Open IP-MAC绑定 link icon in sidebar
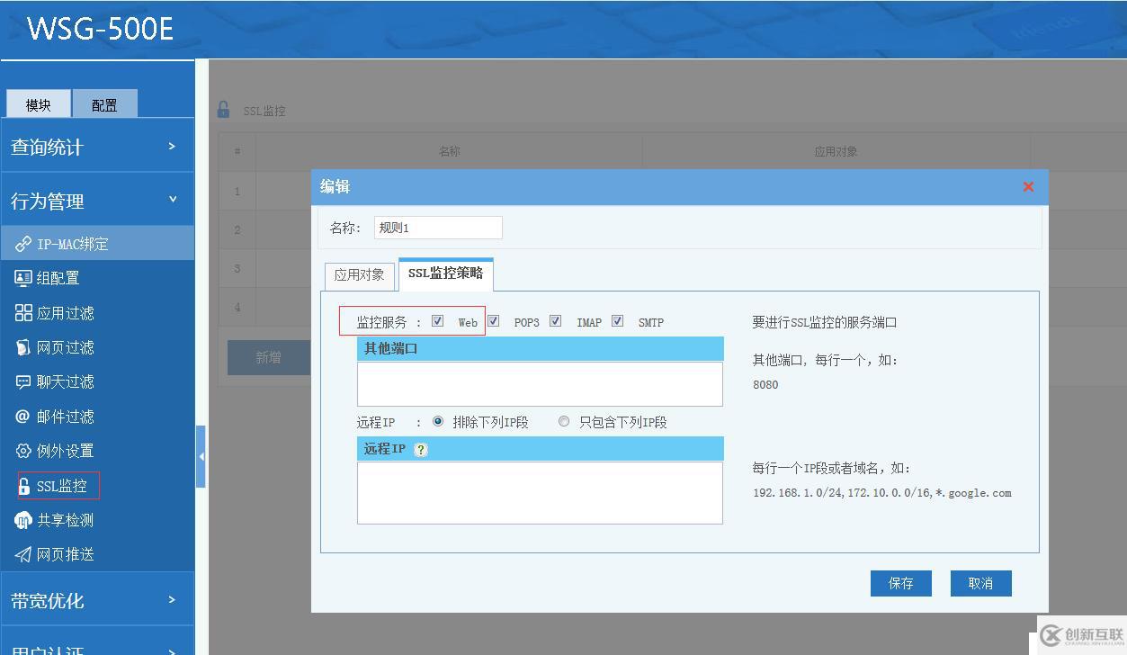The image size is (1127, 655). (23, 244)
